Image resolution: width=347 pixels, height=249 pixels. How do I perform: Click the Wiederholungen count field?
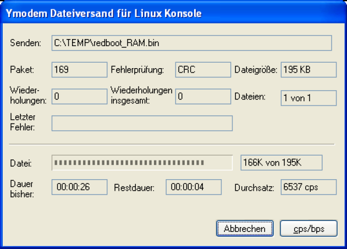point(79,96)
